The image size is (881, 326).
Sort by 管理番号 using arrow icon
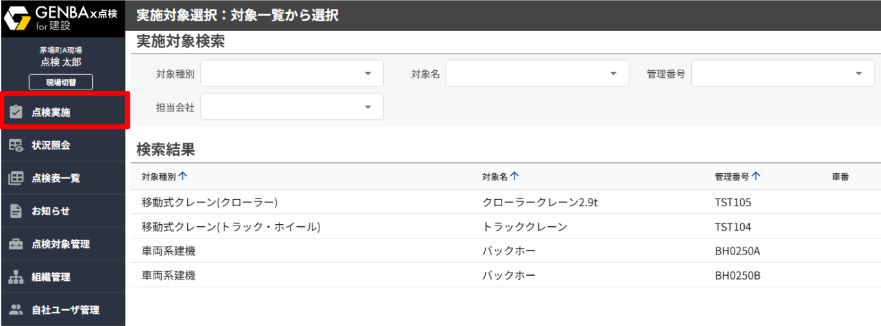coord(756,176)
